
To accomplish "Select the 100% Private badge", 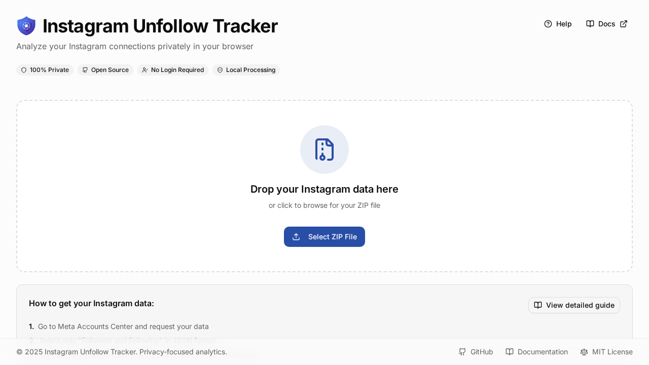I will [45, 70].
